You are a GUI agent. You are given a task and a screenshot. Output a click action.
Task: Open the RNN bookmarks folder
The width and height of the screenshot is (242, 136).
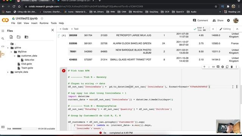[111, 12]
